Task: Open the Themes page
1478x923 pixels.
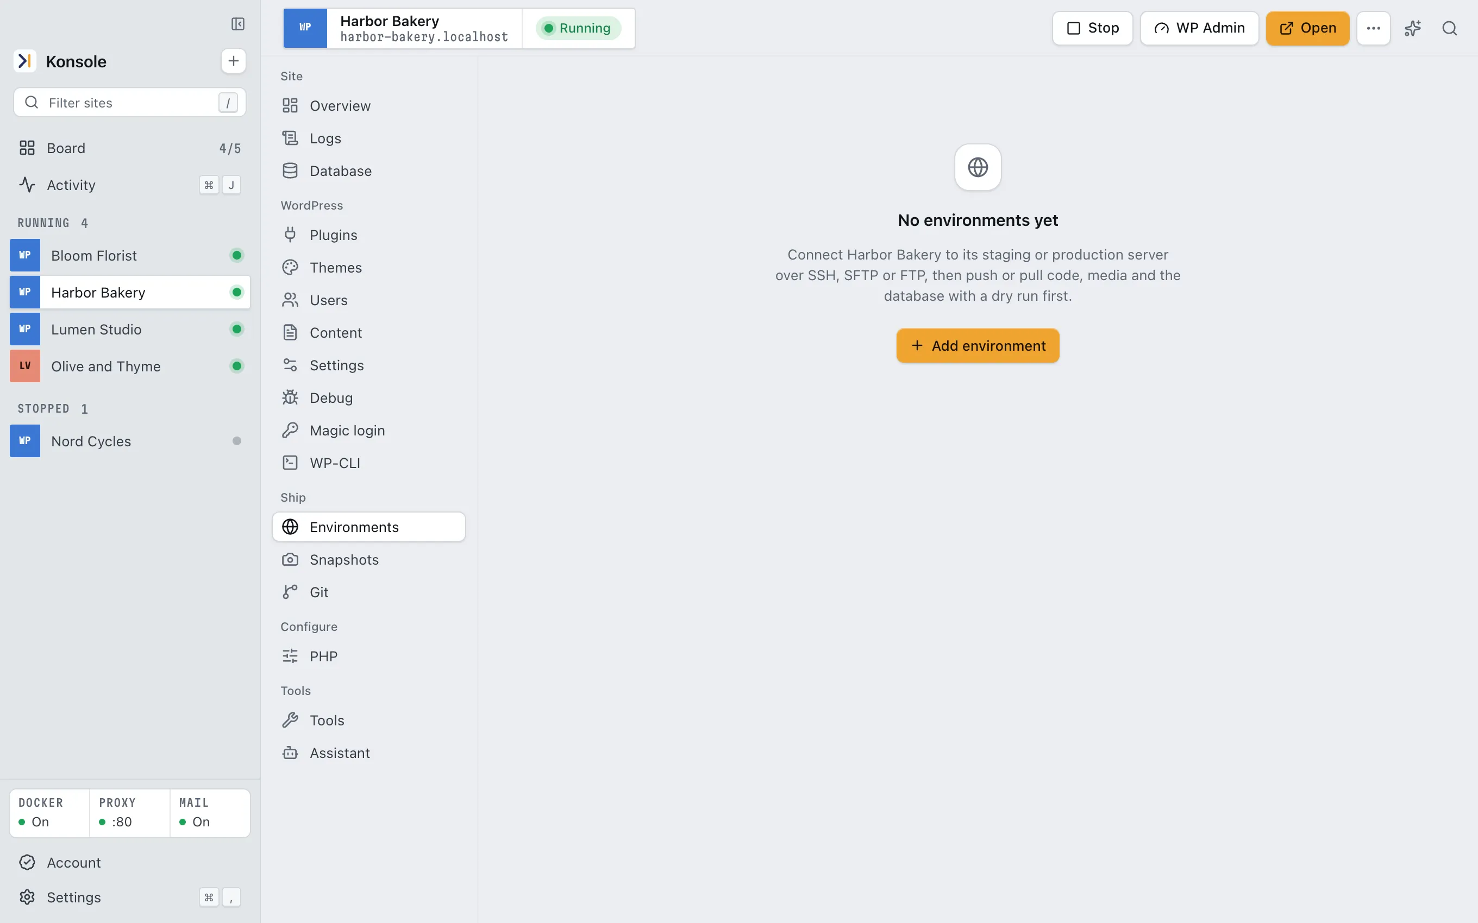Action: pos(369,267)
